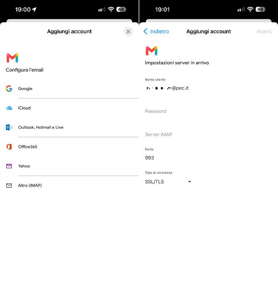Tap Gmail logo above Configura l'email

12,58
